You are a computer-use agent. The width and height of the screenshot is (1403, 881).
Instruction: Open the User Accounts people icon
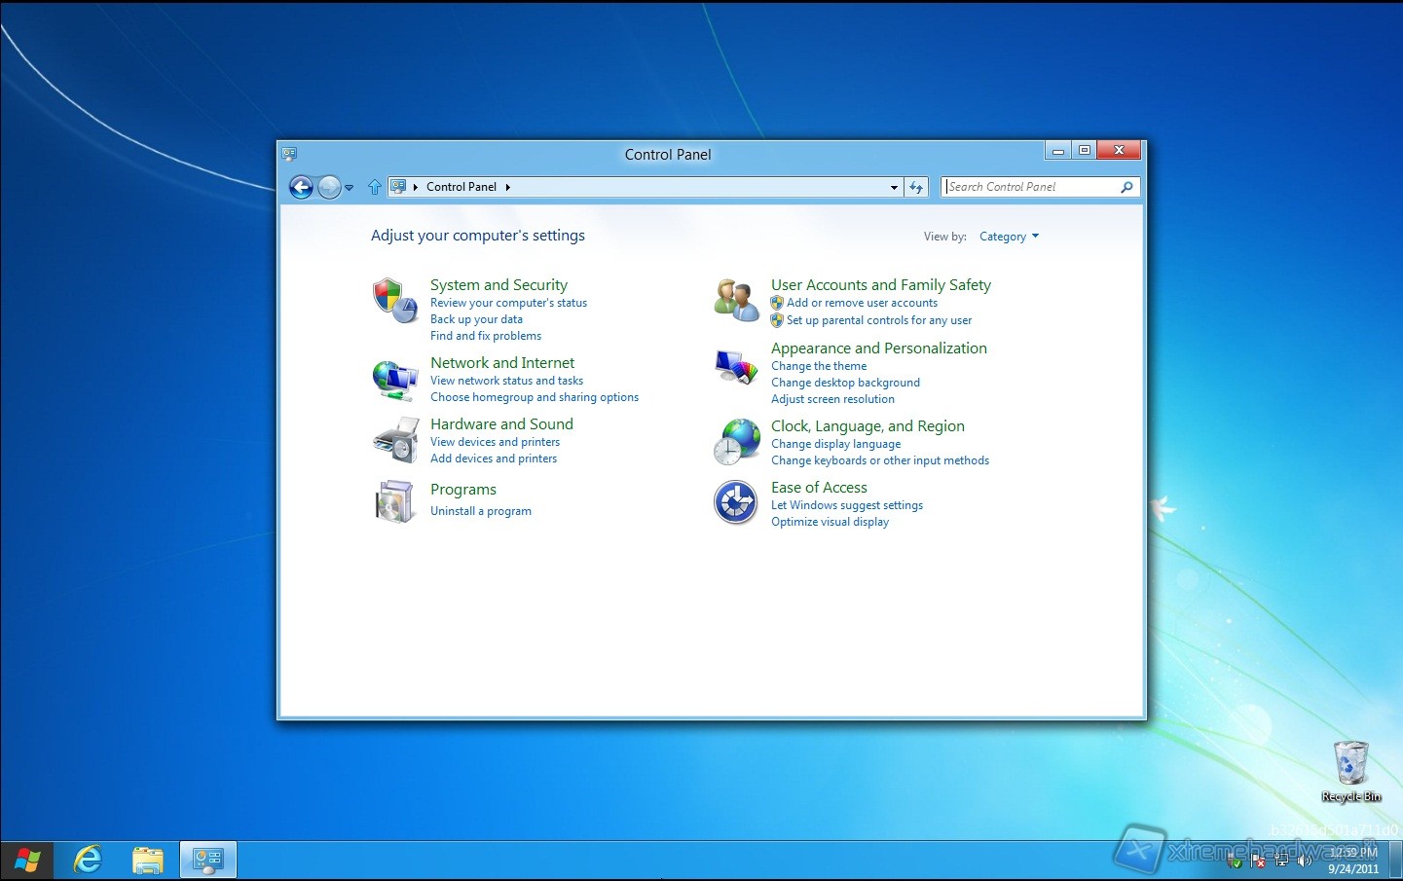[736, 300]
